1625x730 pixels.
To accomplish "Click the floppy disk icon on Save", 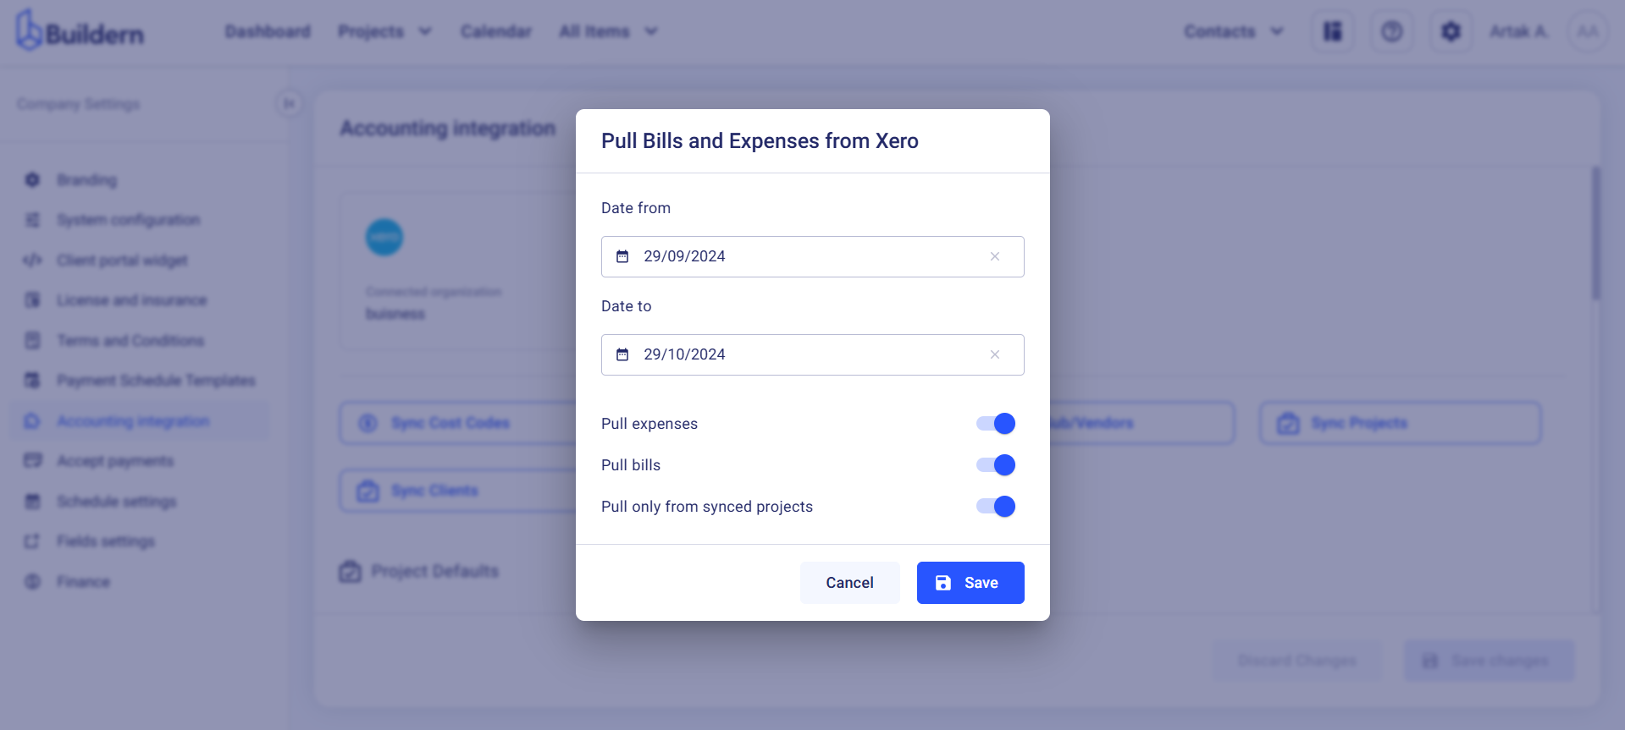I will pos(943,583).
